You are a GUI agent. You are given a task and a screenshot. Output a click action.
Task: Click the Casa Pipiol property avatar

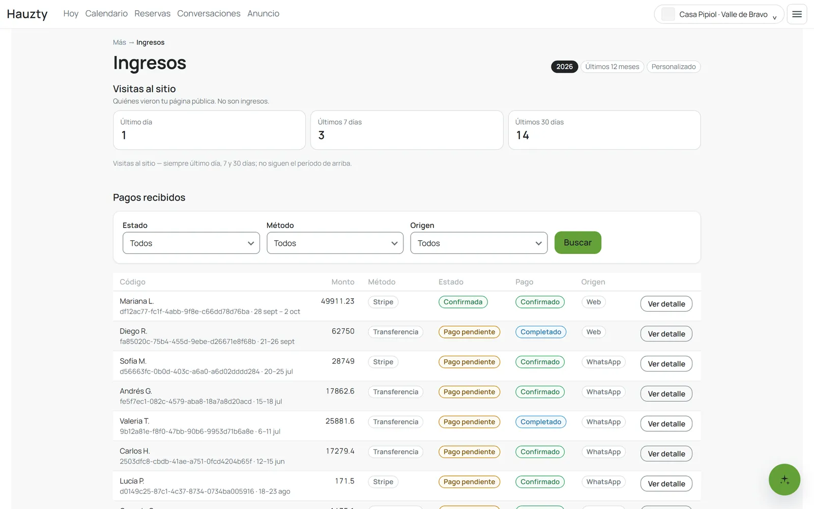[667, 14]
